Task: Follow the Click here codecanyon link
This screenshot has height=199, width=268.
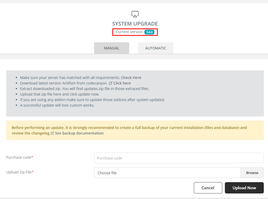Action: [122, 83]
